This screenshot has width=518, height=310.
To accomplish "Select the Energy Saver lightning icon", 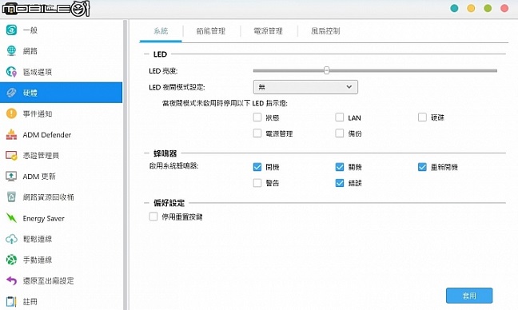I will coord(11,218).
